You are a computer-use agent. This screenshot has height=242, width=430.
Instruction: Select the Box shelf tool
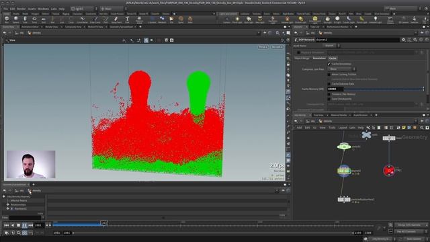[7, 19]
